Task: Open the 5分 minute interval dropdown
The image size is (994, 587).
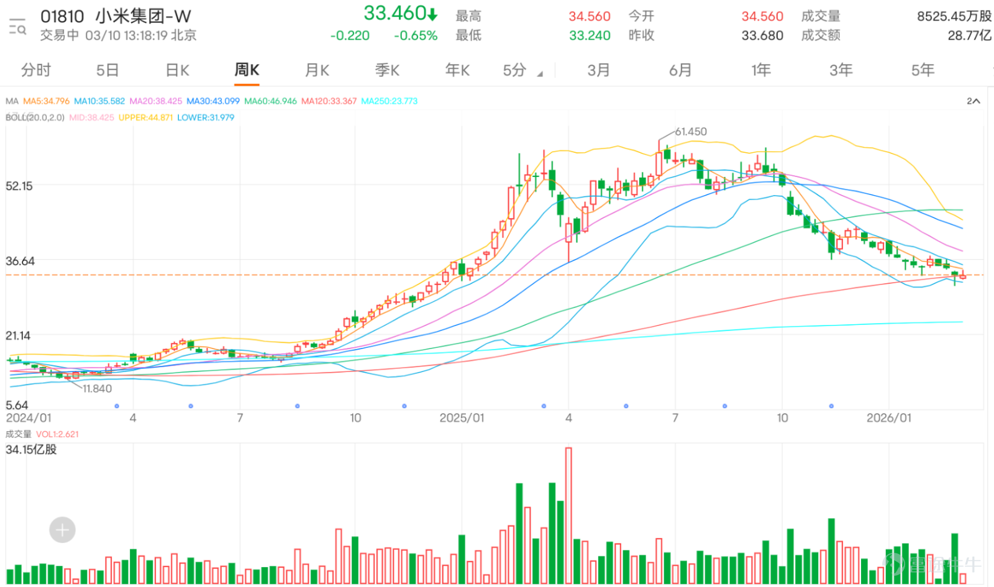Action: pos(522,70)
